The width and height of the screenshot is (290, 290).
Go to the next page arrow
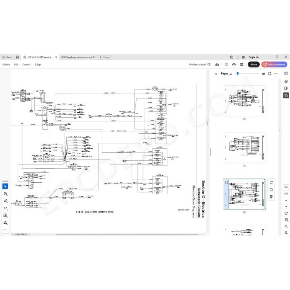click(286, 206)
